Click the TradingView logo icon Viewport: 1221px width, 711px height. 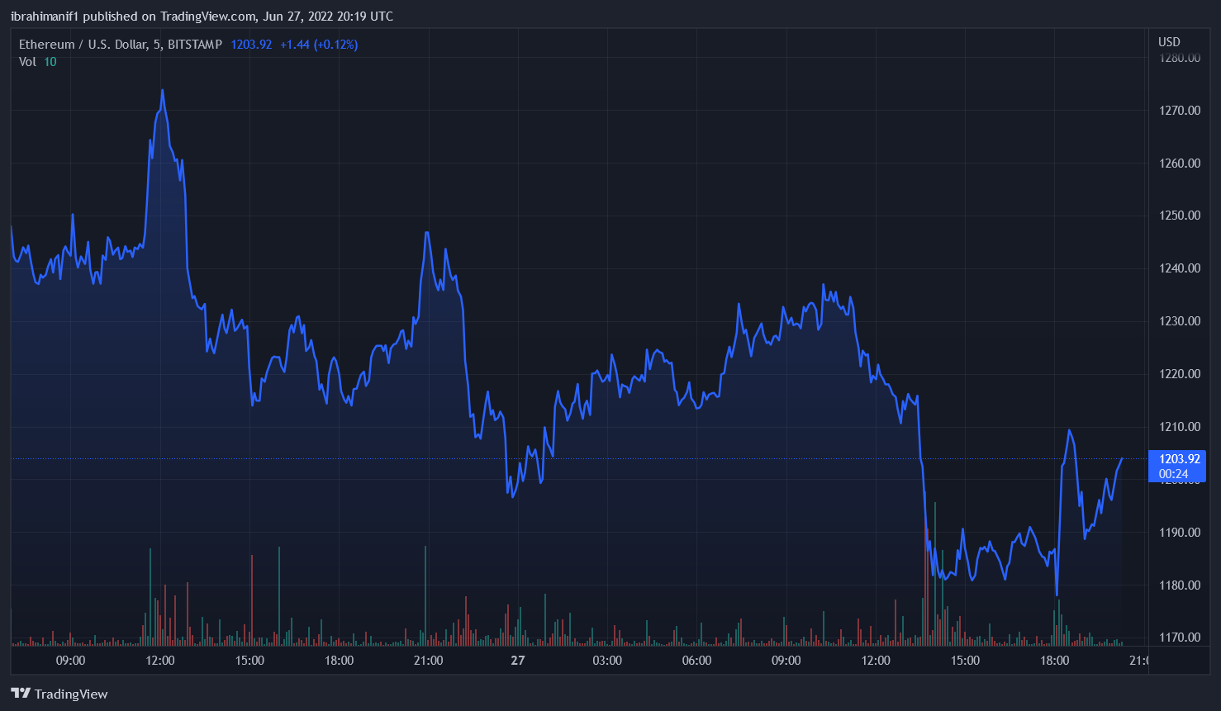[21, 694]
